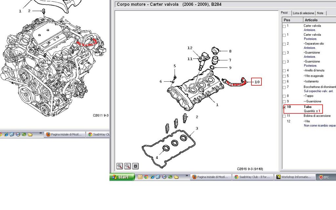336x210 pixels.
Task: Check box for Bocchettone di rifornimento
Action: click(284, 87)
